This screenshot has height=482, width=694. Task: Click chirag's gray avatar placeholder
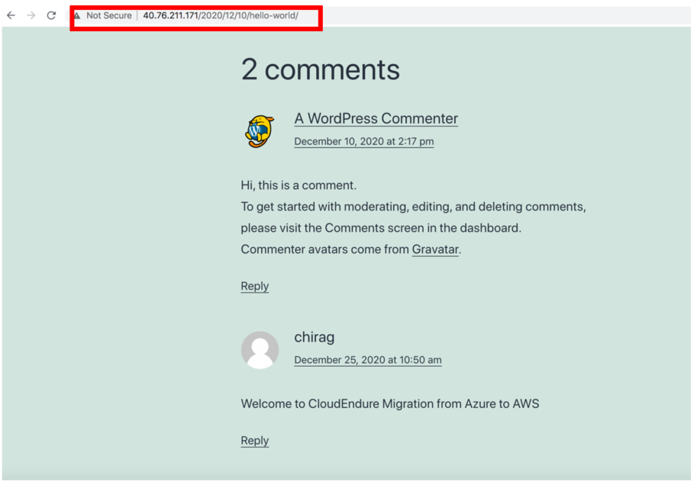click(x=260, y=349)
